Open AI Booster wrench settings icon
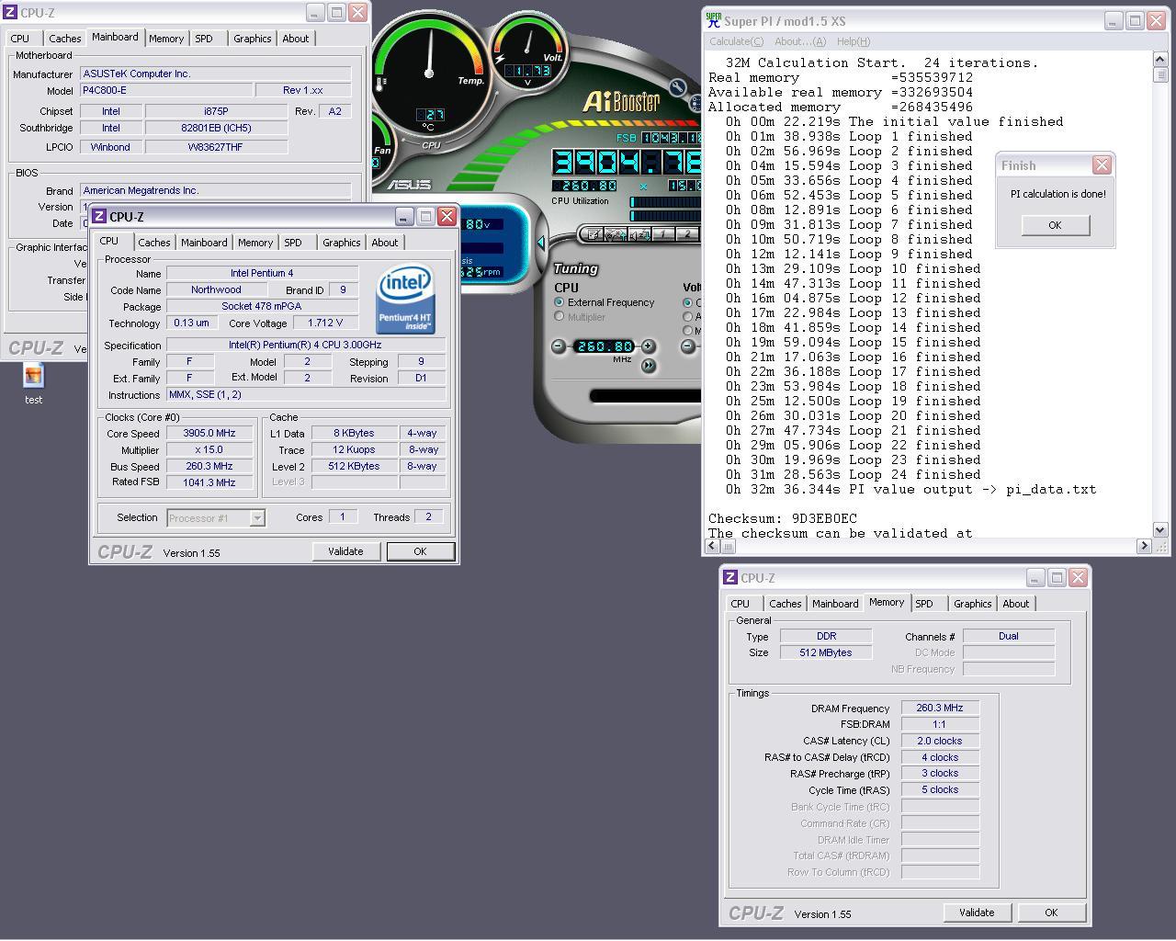The height and width of the screenshot is (941, 1176). click(677, 87)
